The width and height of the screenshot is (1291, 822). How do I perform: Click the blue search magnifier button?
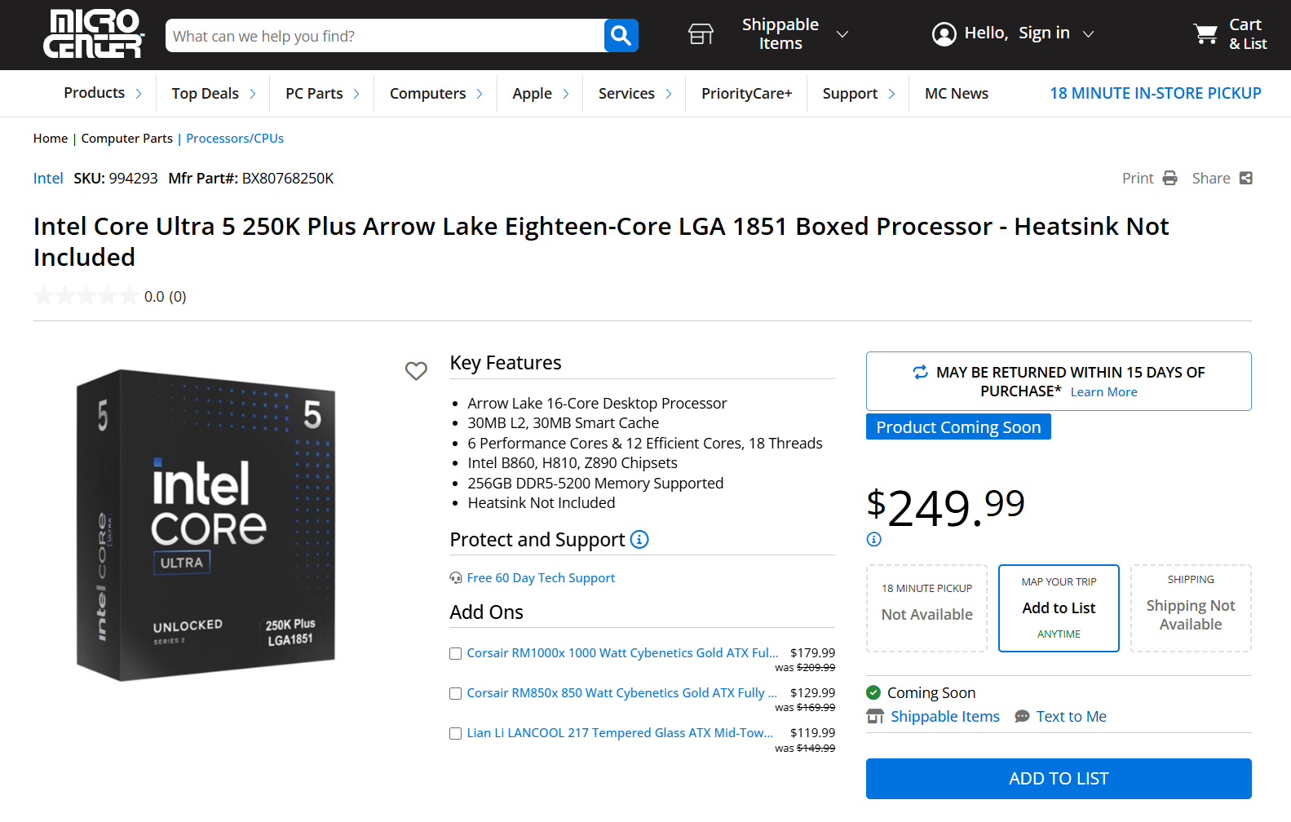point(621,35)
